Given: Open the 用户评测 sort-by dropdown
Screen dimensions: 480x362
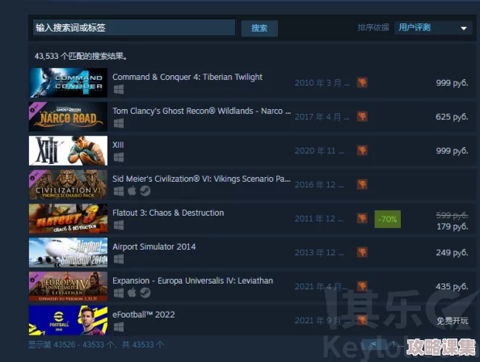Looking at the screenshot, I should pyautogui.click(x=433, y=27).
